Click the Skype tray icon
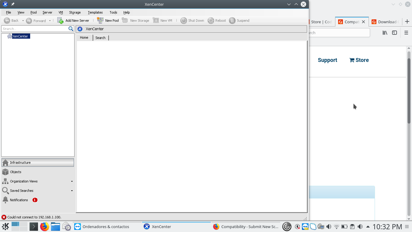Screen dimensions: 412x232 coord(313,227)
